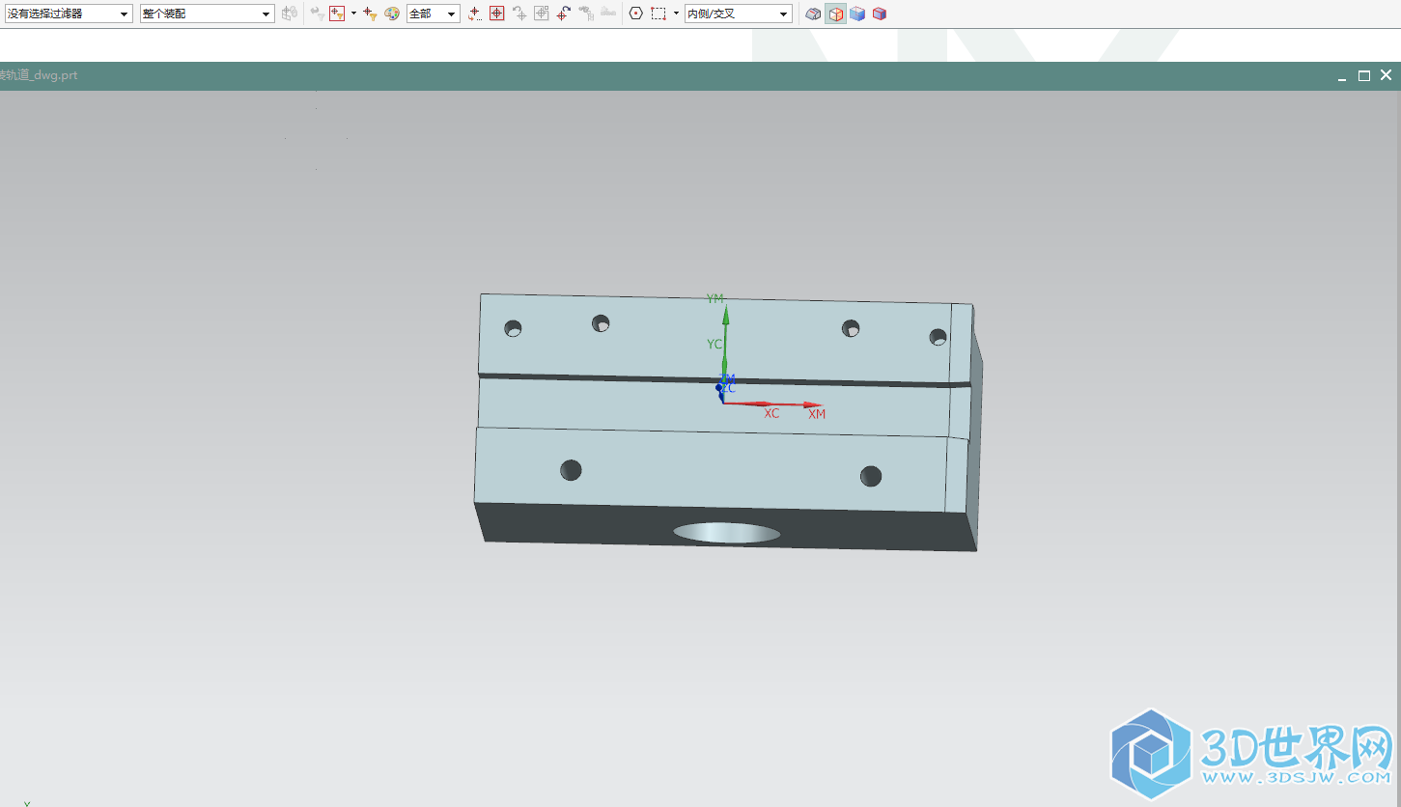Click the reset filters icon with funnel
1401x807 pixels.
(x=370, y=14)
